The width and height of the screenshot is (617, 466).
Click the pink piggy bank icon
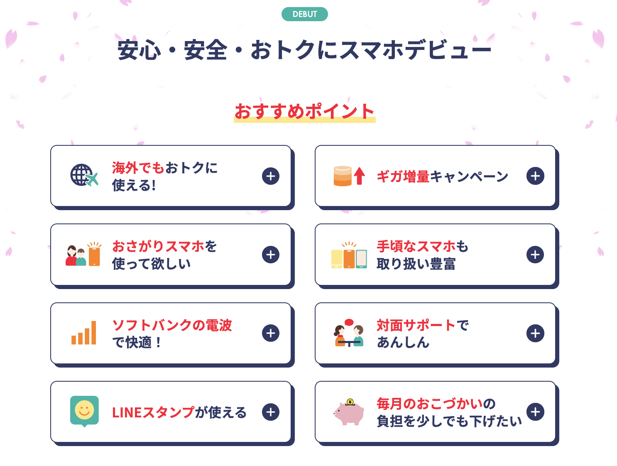click(349, 412)
